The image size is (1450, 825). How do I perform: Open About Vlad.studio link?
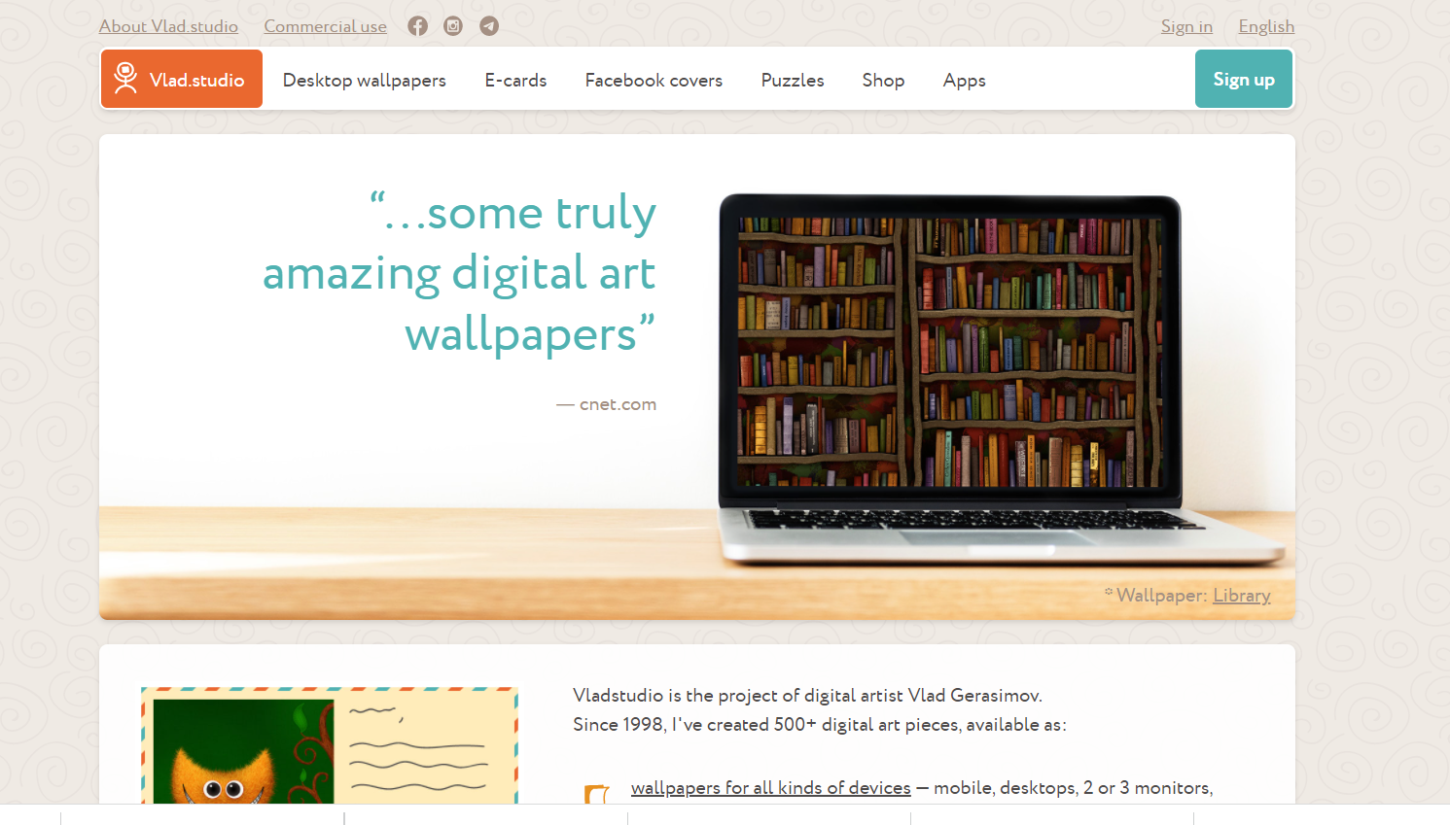pos(168,26)
